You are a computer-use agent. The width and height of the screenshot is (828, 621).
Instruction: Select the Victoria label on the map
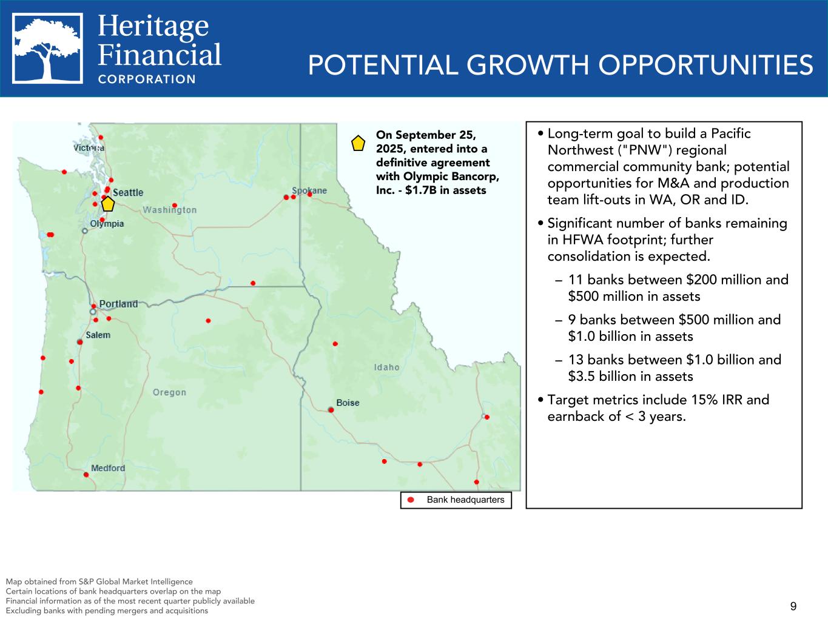(89, 148)
